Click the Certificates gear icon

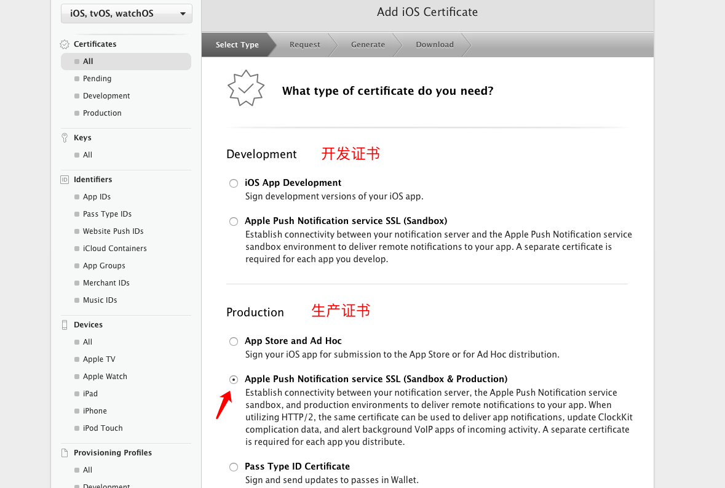click(65, 44)
